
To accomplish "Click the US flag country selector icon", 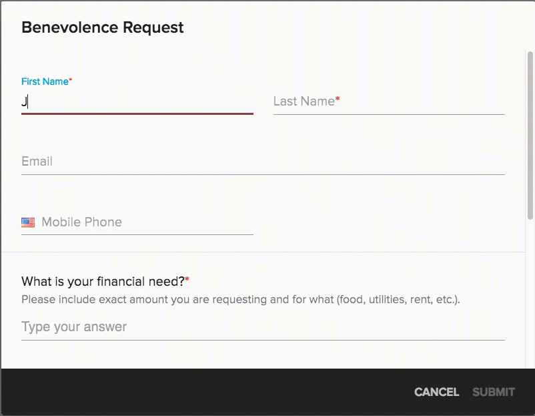I will [27, 222].
